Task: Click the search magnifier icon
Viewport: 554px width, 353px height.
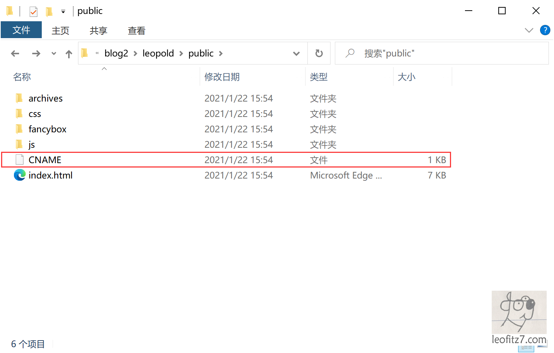Action: (x=350, y=53)
